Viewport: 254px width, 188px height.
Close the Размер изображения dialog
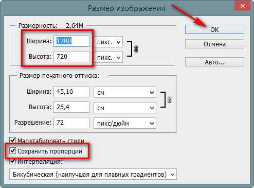[243, 6]
